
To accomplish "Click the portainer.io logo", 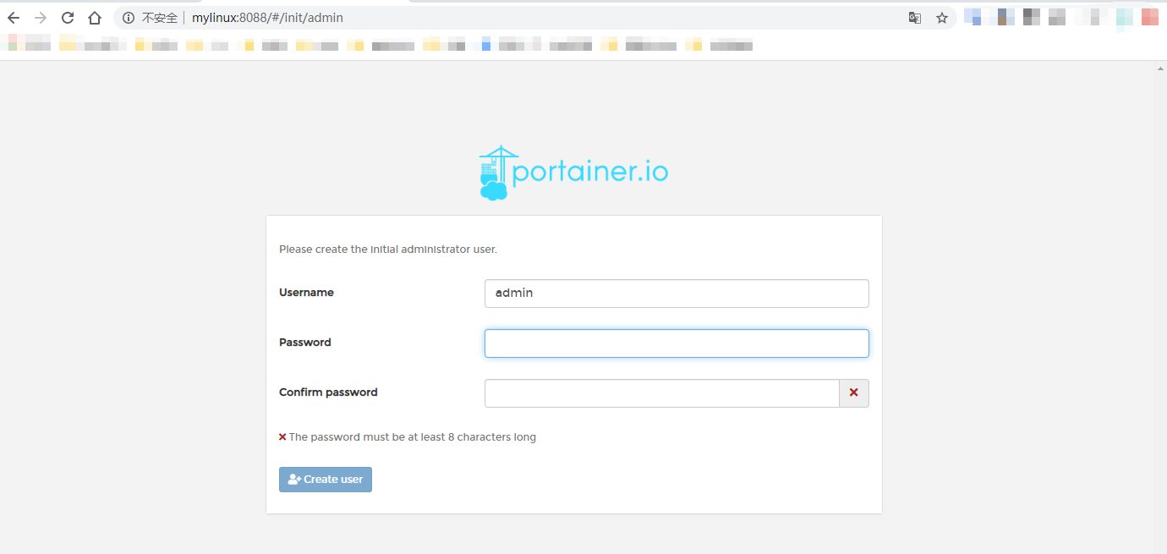I will (x=573, y=173).
